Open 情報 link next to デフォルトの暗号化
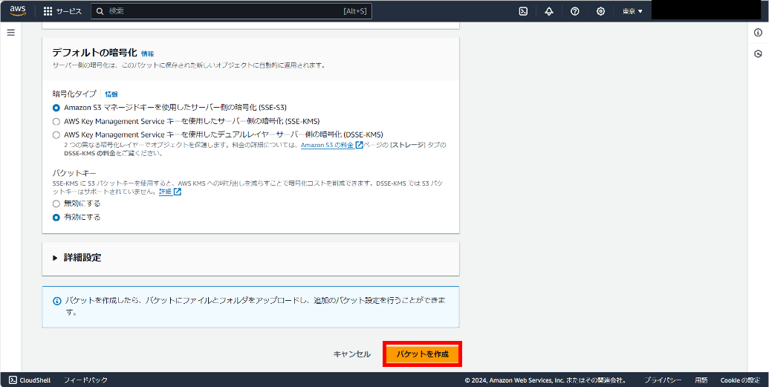The image size is (769, 387). click(148, 54)
